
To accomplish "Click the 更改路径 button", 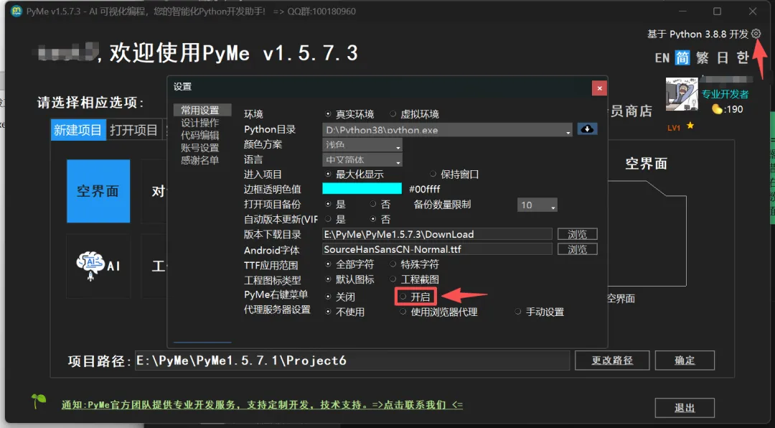I will pos(612,360).
